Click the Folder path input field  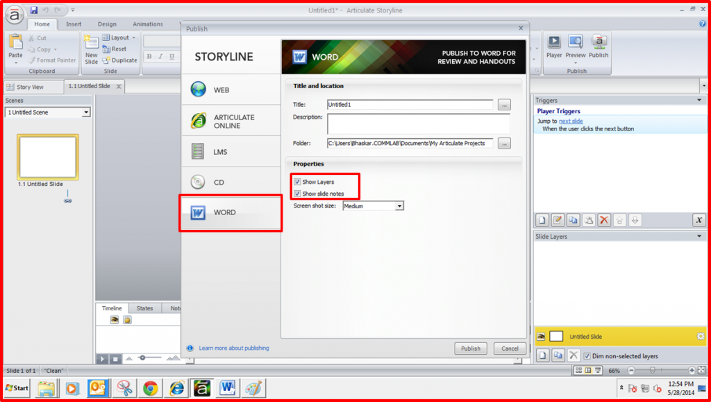(410, 143)
